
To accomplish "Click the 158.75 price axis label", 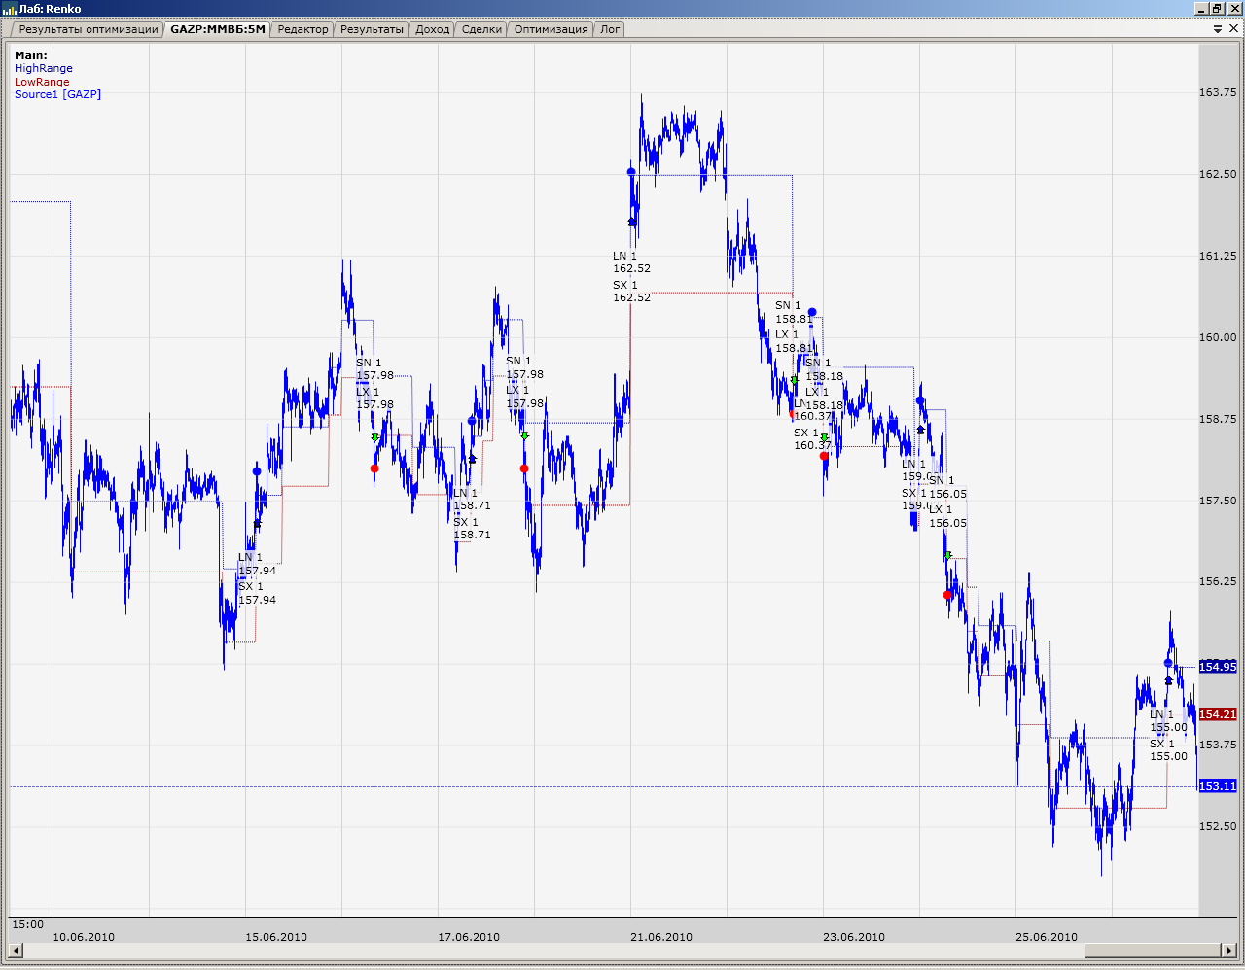I will click(x=1218, y=419).
